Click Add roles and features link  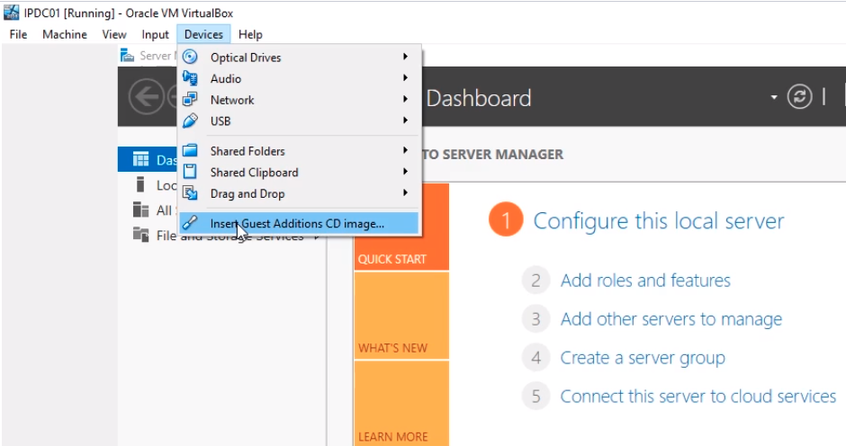(645, 281)
